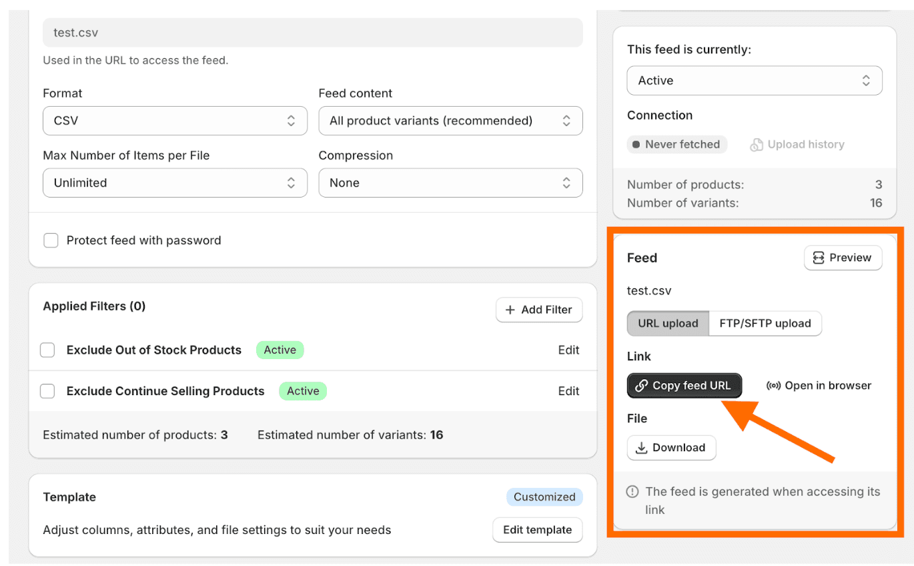Add a new filter with the plus button
Viewport: 914px width, 566px height.
point(539,310)
